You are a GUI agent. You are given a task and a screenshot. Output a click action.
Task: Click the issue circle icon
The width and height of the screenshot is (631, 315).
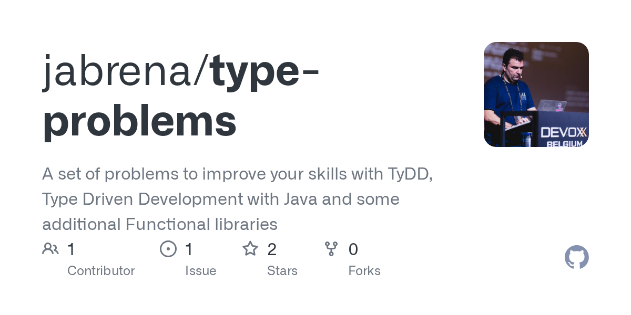[168, 249]
